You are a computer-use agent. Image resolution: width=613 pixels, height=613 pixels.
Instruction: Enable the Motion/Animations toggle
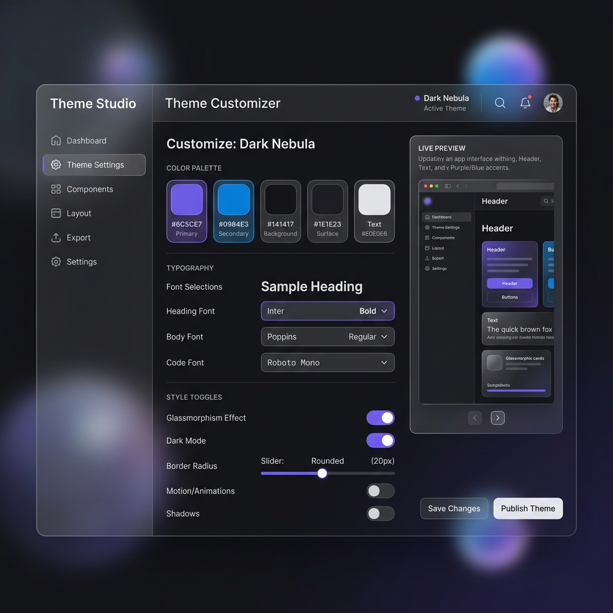(x=380, y=491)
